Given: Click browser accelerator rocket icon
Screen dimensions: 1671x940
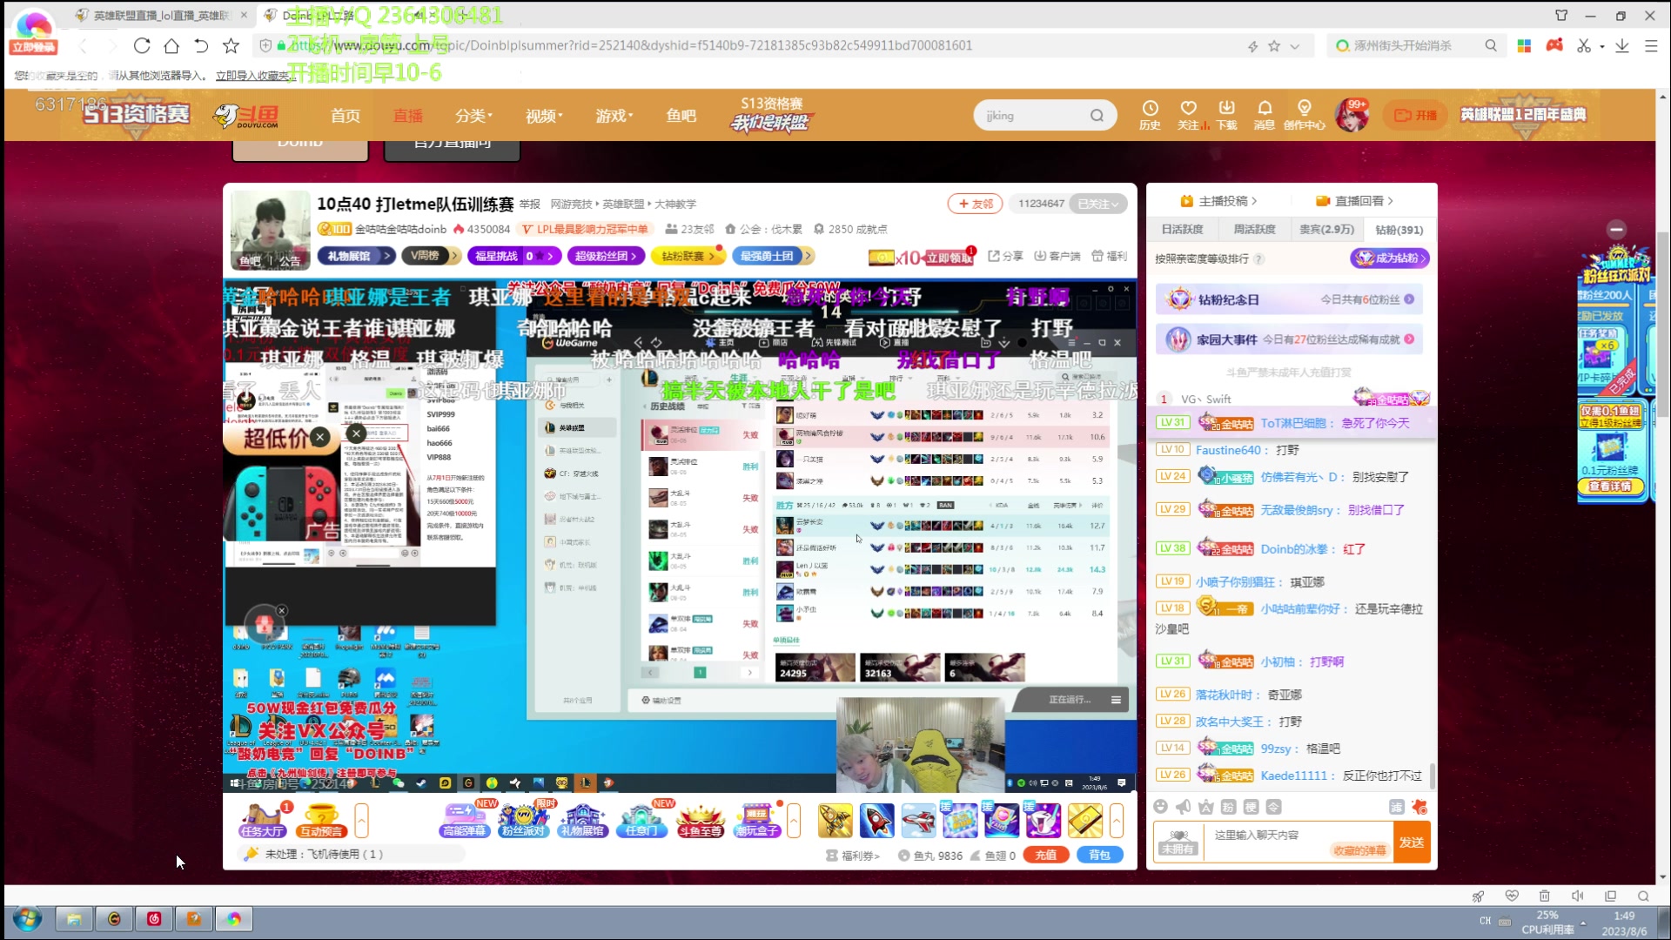Looking at the screenshot, I should click(1478, 896).
